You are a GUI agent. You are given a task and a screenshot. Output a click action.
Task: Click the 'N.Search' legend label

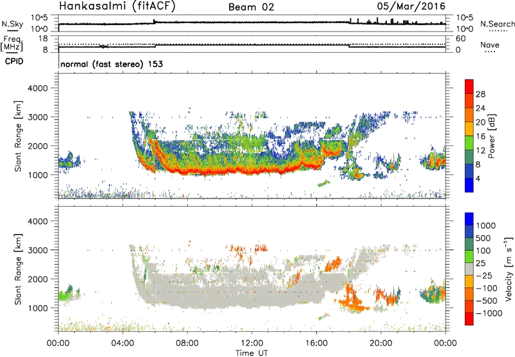pyautogui.click(x=497, y=24)
